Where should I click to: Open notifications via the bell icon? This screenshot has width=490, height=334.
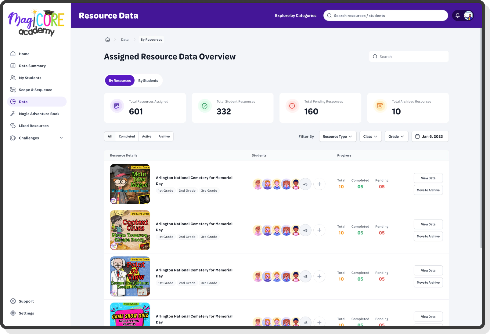tap(457, 15)
